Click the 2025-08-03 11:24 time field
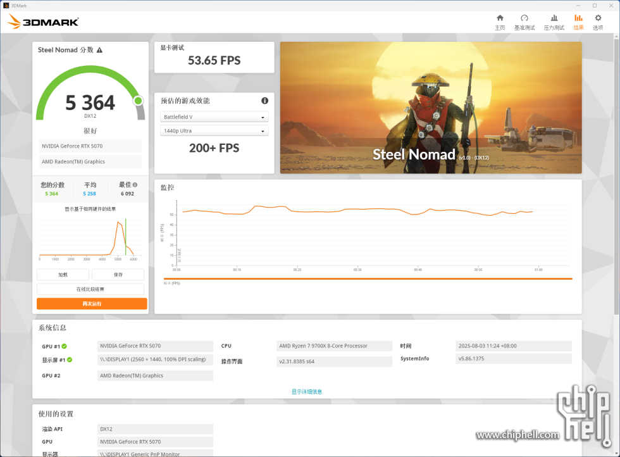The width and height of the screenshot is (620, 457). pyautogui.click(x=514, y=346)
